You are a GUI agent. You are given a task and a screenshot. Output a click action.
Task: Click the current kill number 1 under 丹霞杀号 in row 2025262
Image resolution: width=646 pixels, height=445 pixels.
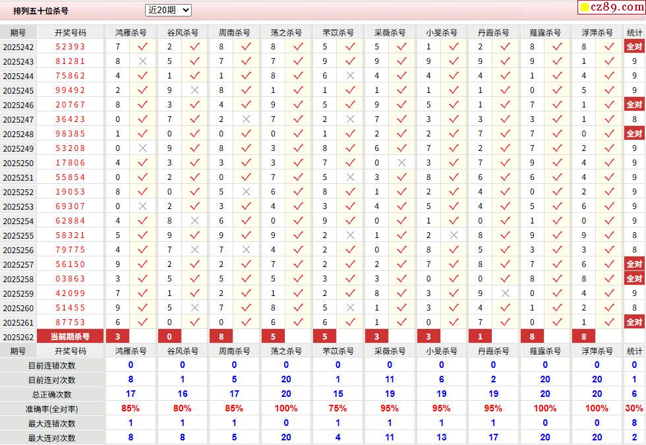(480, 337)
